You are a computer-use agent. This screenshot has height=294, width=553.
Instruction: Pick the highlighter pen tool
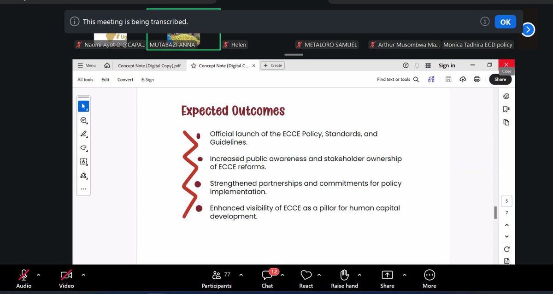[x=83, y=134]
